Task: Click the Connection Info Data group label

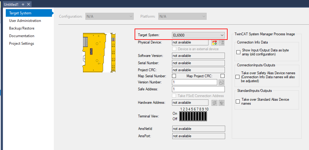Action: coord(252,42)
